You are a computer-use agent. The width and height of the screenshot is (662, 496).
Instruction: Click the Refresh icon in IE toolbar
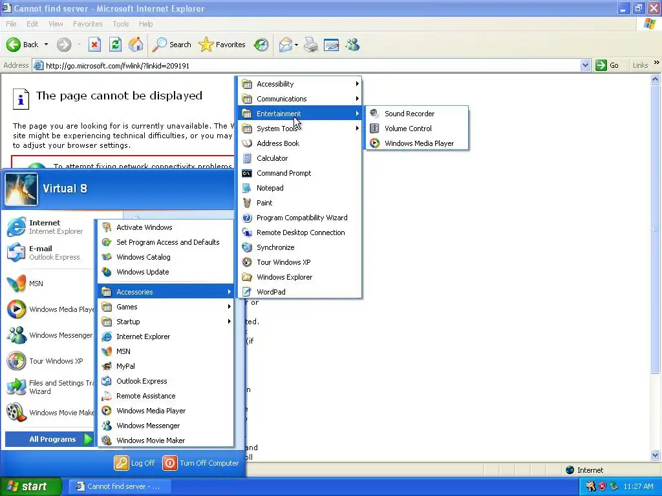point(115,45)
